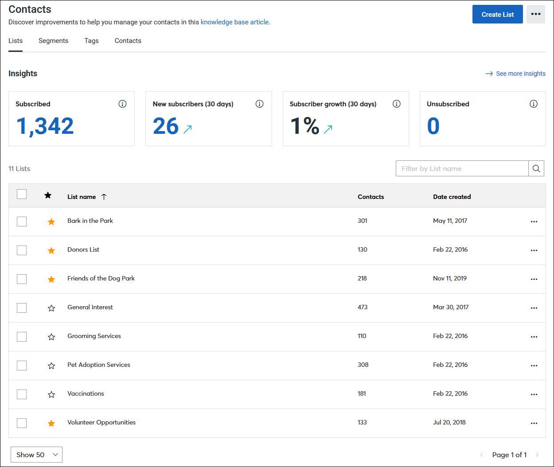Check the Pet Adoption Services checkbox
Viewport: 554px width, 467px height.
(x=22, y=366)
